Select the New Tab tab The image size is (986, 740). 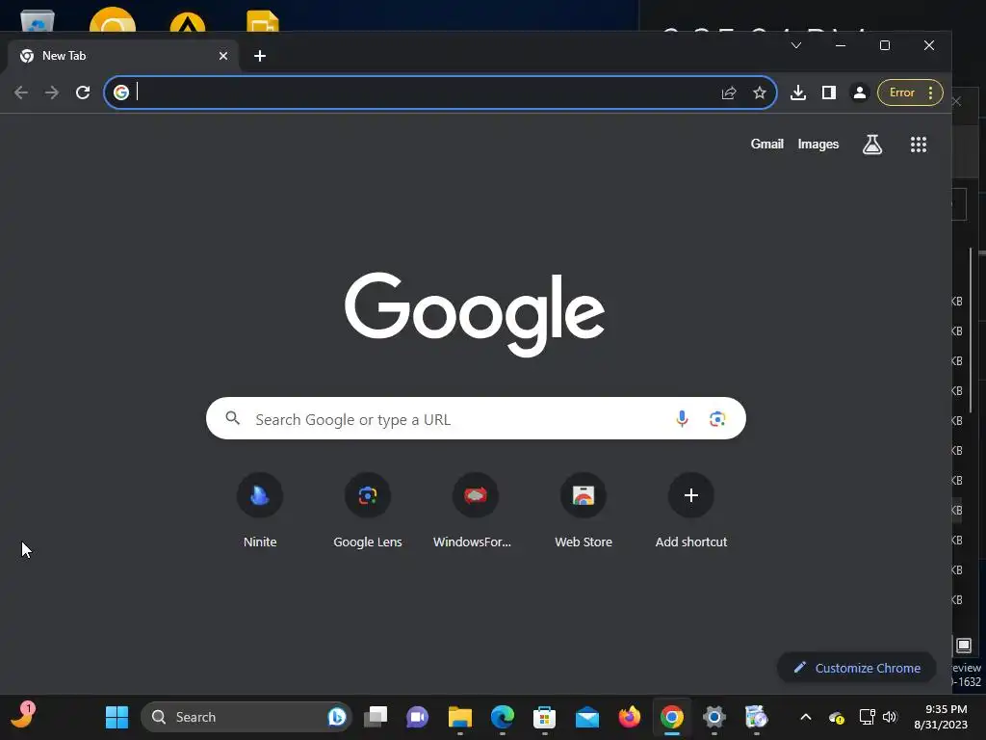[x=122, y=56]
